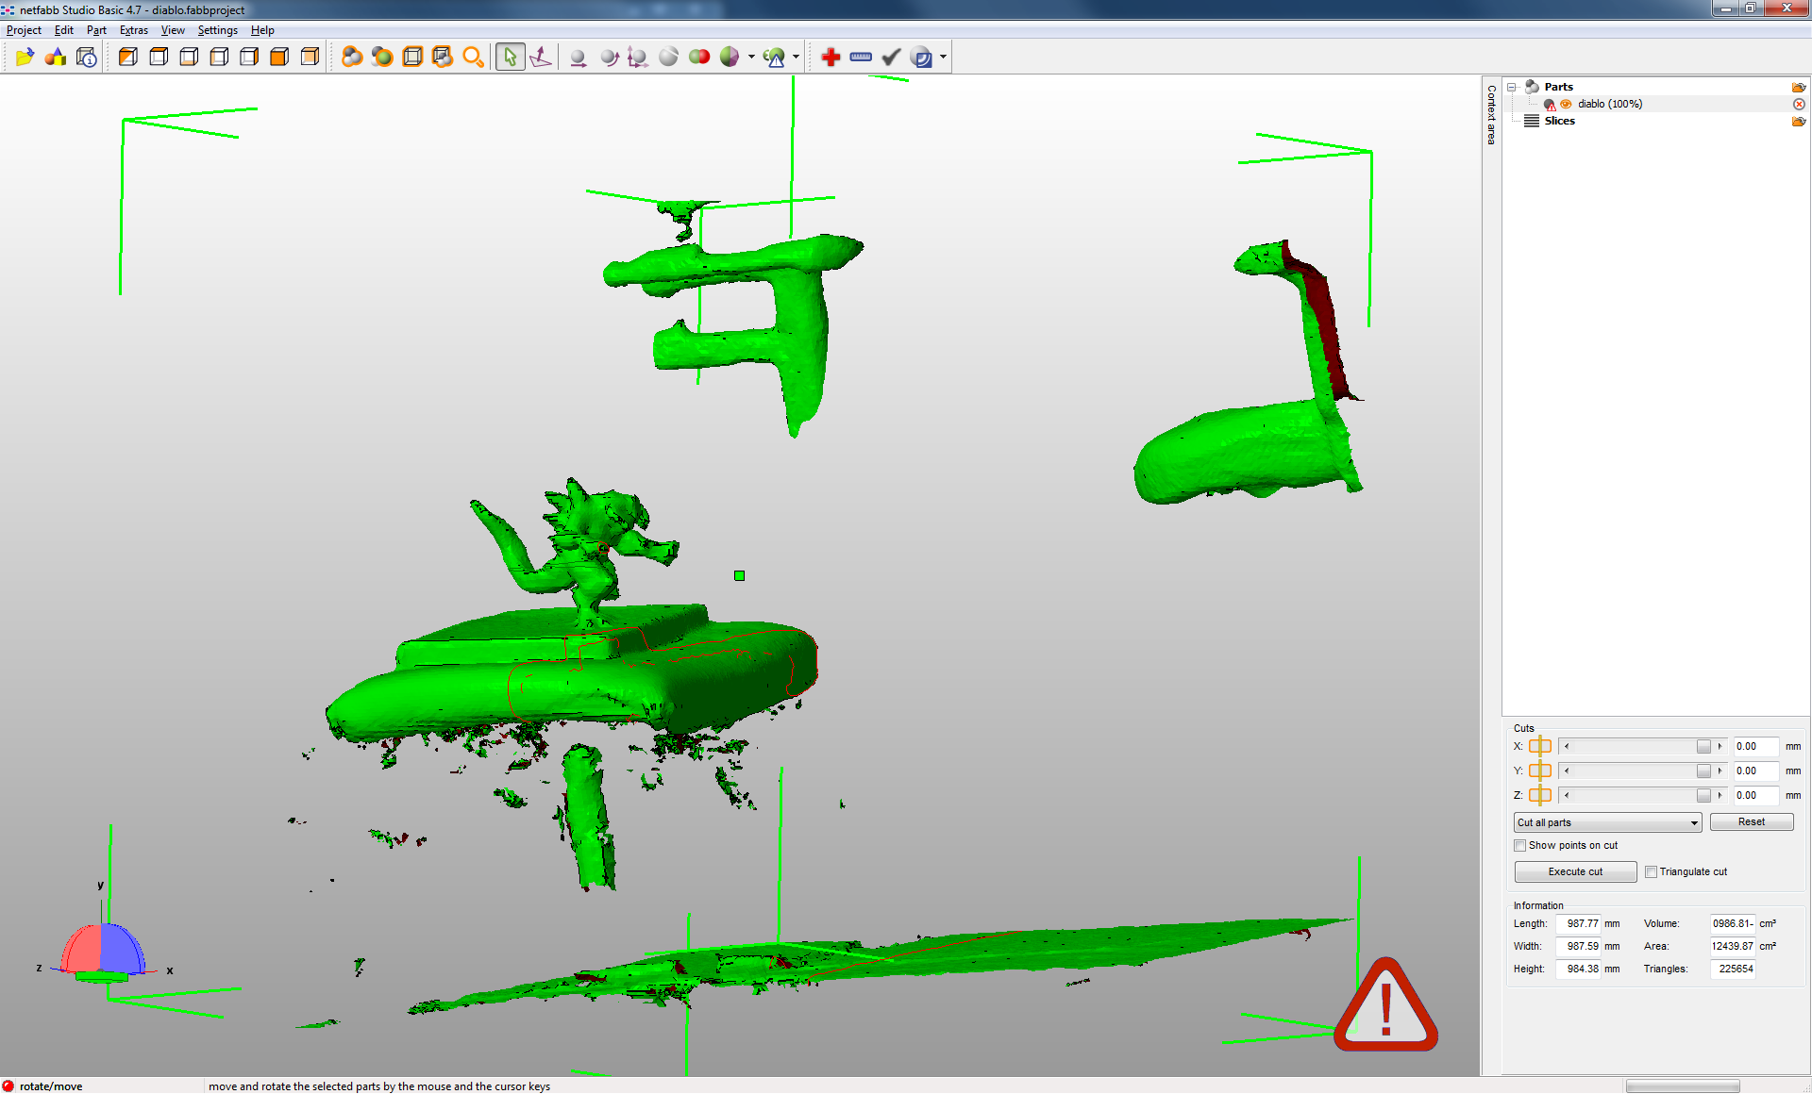Open the Edit menu
The width and height of the screenshot is (1812, 1094).
(x=64, y=30)
